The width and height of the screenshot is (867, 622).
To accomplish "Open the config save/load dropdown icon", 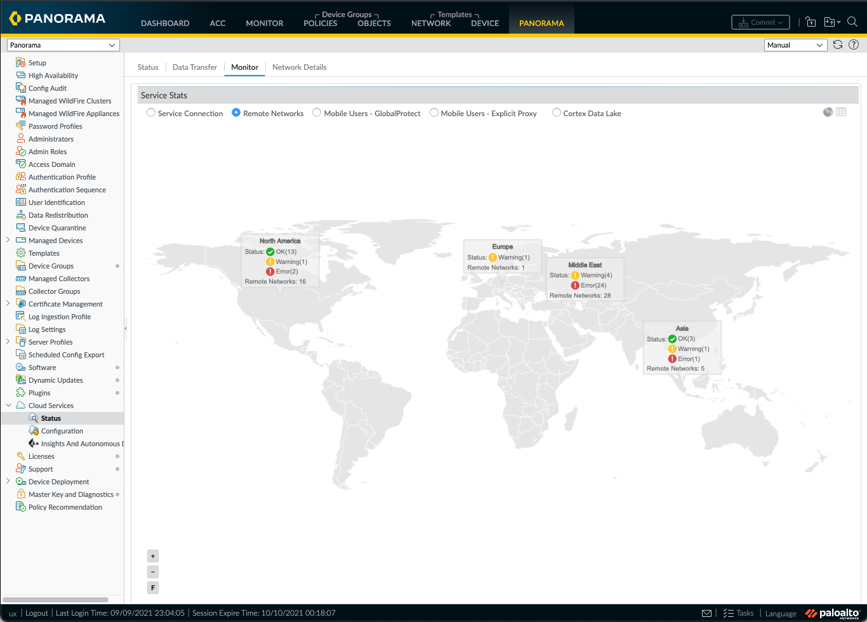I will [831, 22].
